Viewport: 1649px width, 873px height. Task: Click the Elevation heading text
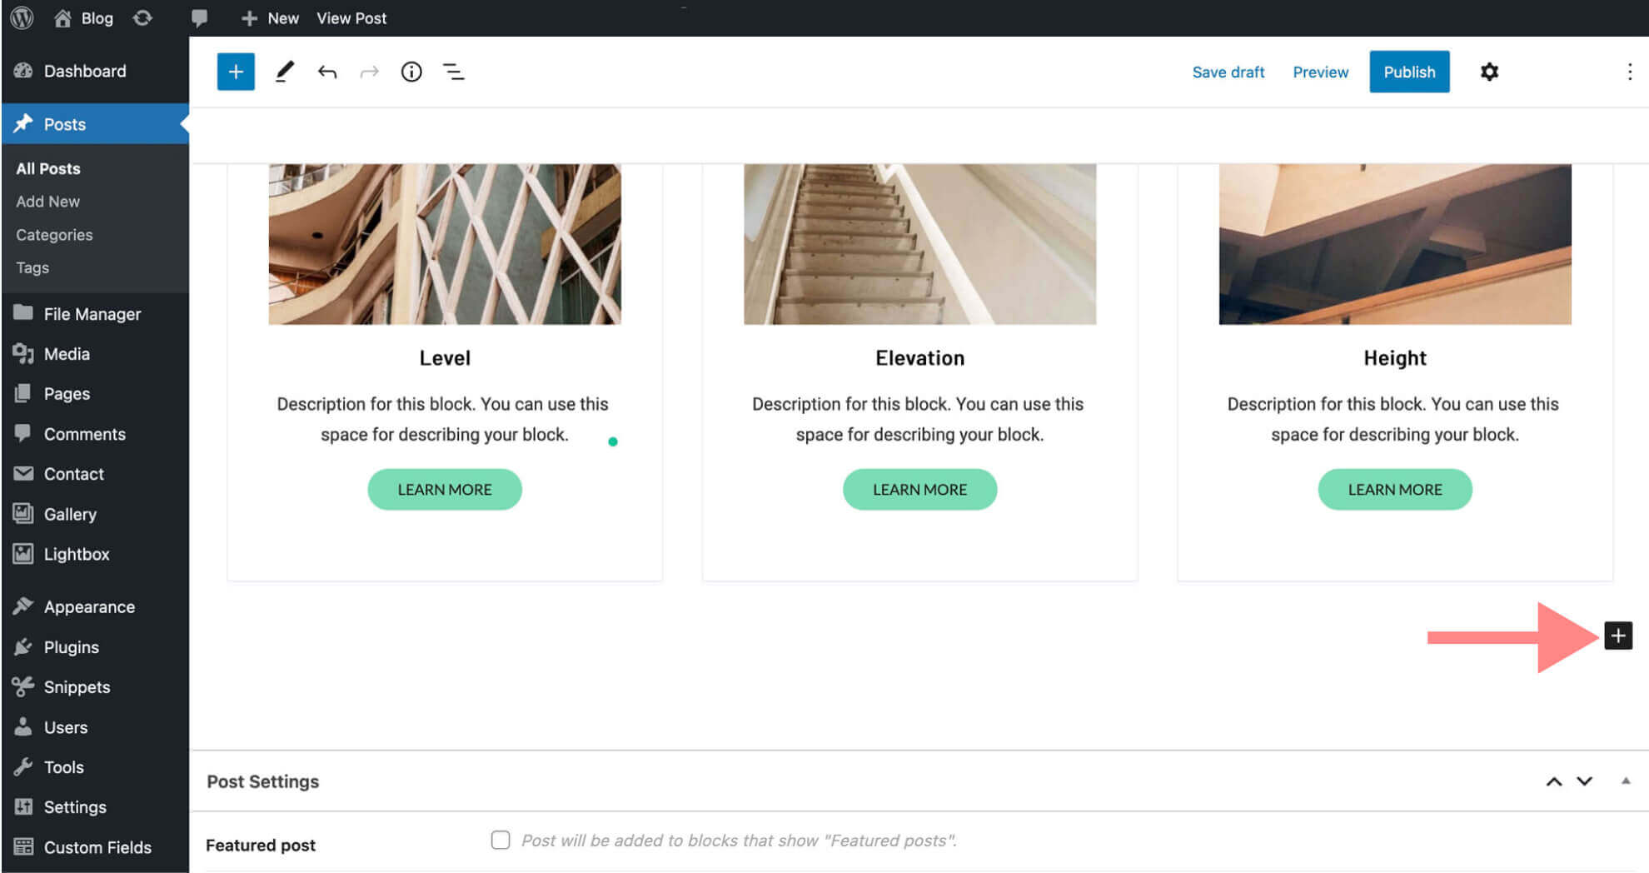[x=919, y=358]
